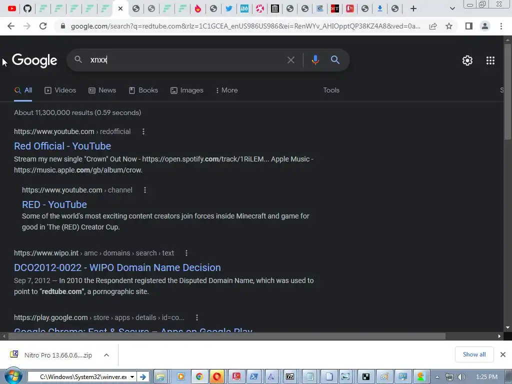Expand the More search filters

point(226,90)
